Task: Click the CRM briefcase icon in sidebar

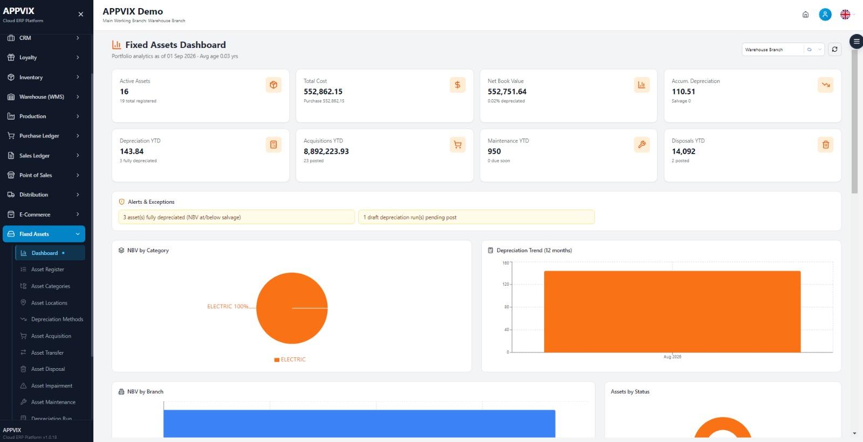Action: (11, 38)
